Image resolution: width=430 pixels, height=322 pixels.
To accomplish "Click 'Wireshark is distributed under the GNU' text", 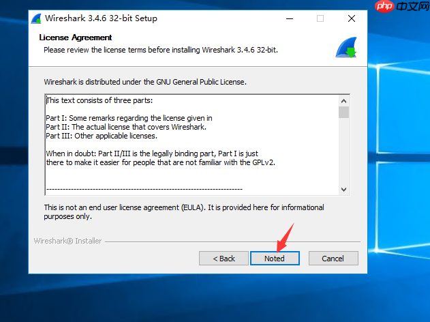I will (x=145, y=82).
